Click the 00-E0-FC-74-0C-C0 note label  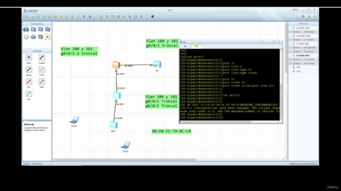pyautogui.click(x=172, y=131)
